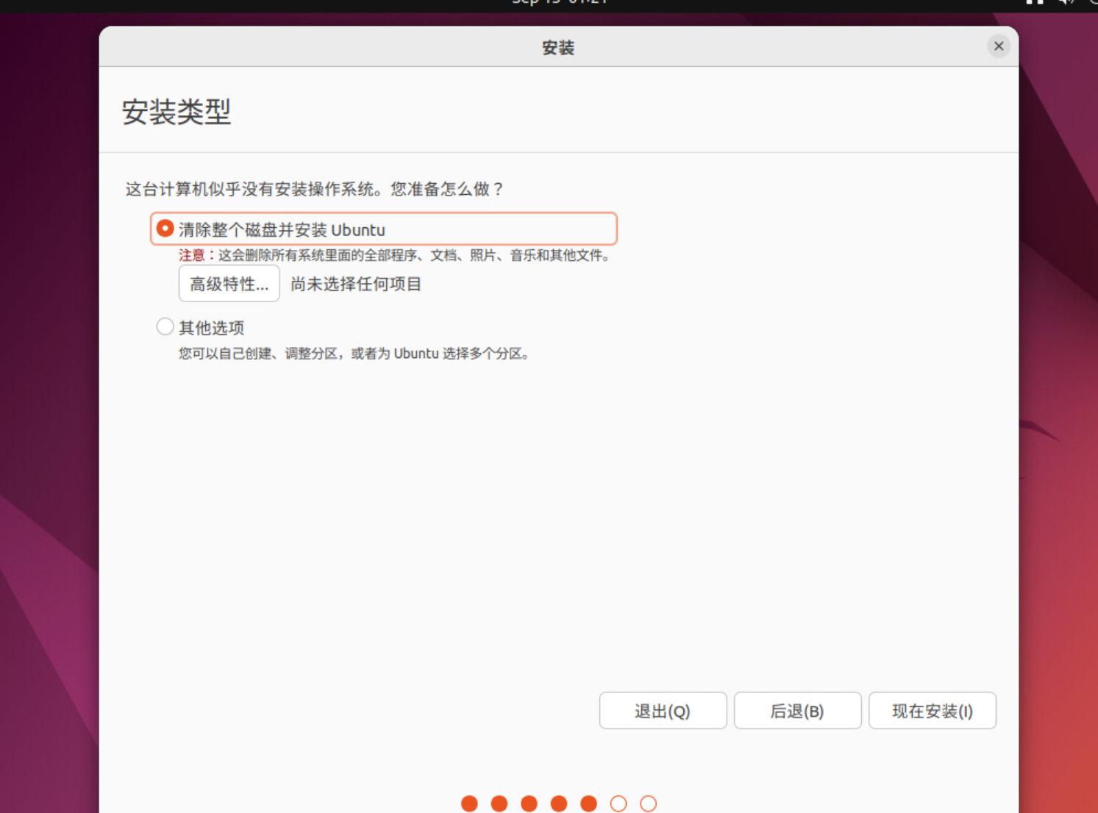Click the 安装类型 page heading

point(177,112)
